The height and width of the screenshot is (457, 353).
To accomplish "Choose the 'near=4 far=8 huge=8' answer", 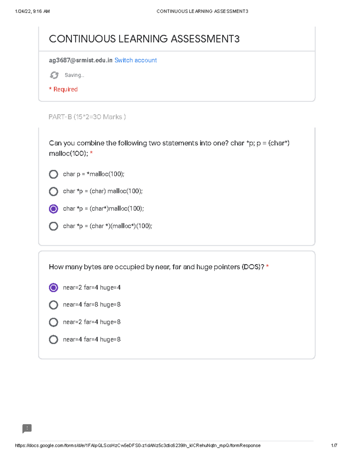I will coord(54,305).
